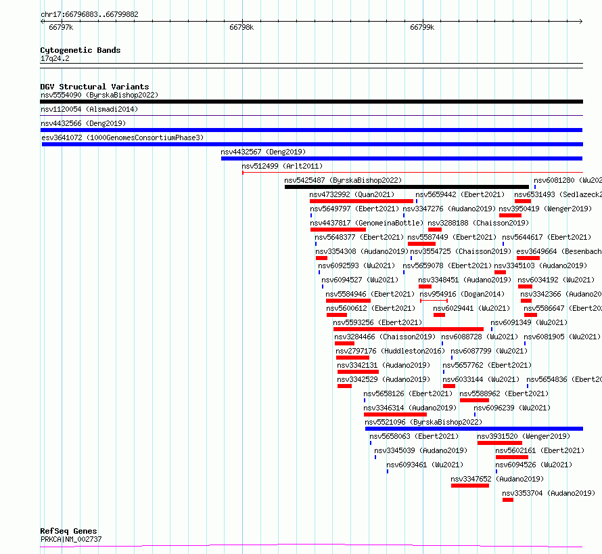Click nsv3950419 (Wenger2019) label
602x554 pixels.
(x=545, y=209)
